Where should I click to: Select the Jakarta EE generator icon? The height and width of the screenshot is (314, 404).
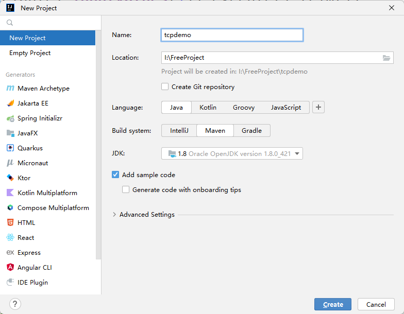pos(10,103)
